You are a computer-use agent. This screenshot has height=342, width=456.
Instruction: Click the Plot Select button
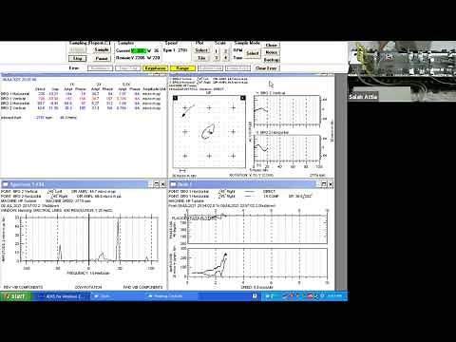(201, 50)
